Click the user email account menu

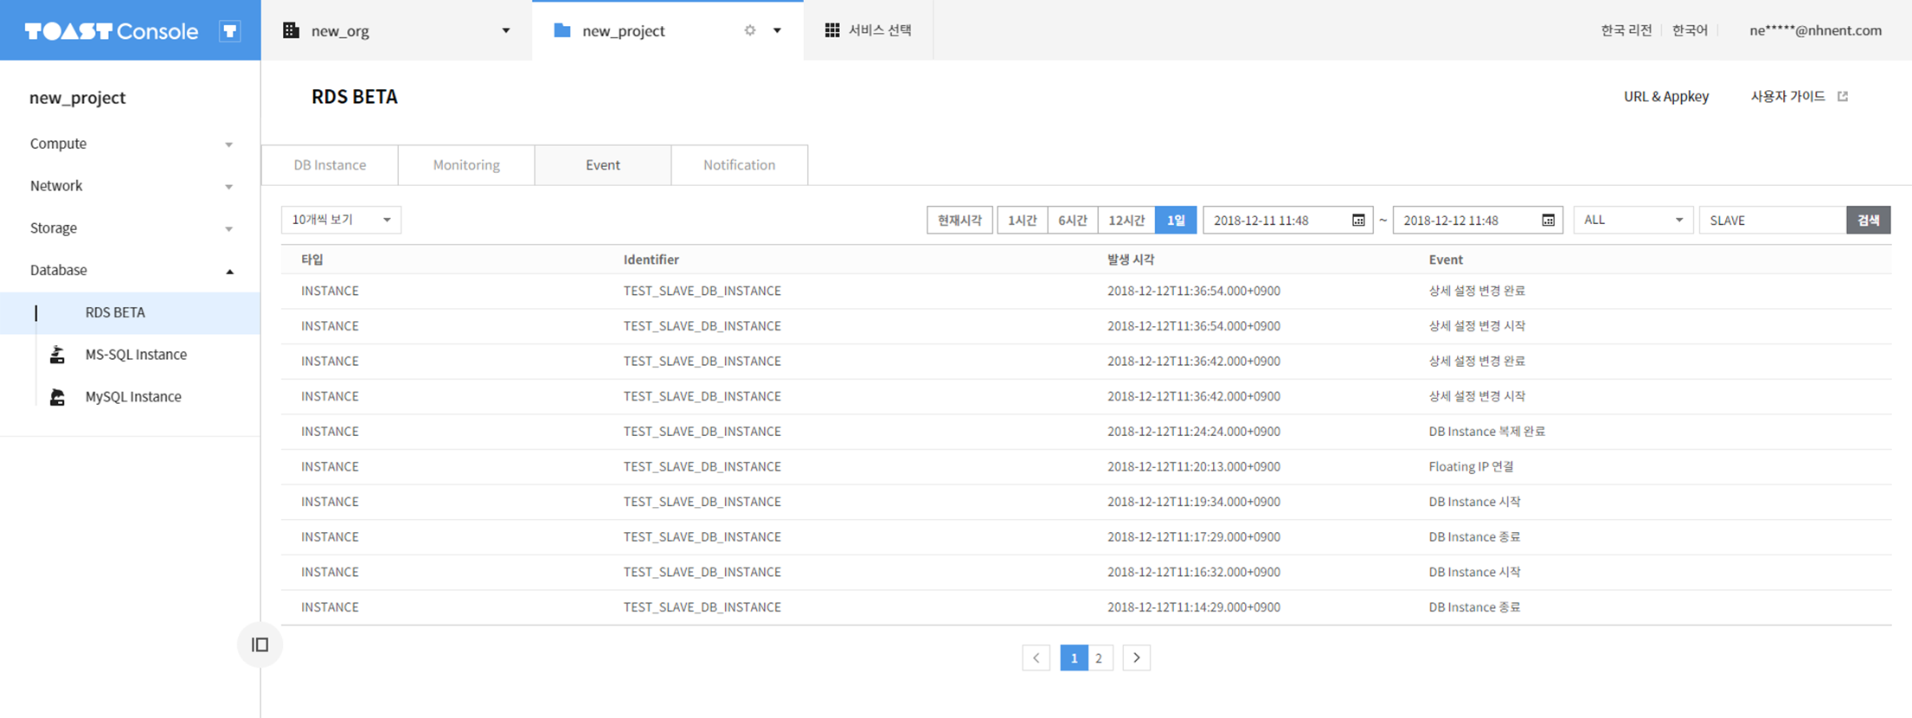1815,30
